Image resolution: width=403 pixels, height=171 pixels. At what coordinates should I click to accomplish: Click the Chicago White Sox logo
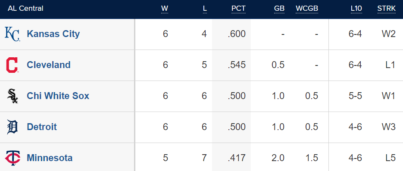click(12, 96)
